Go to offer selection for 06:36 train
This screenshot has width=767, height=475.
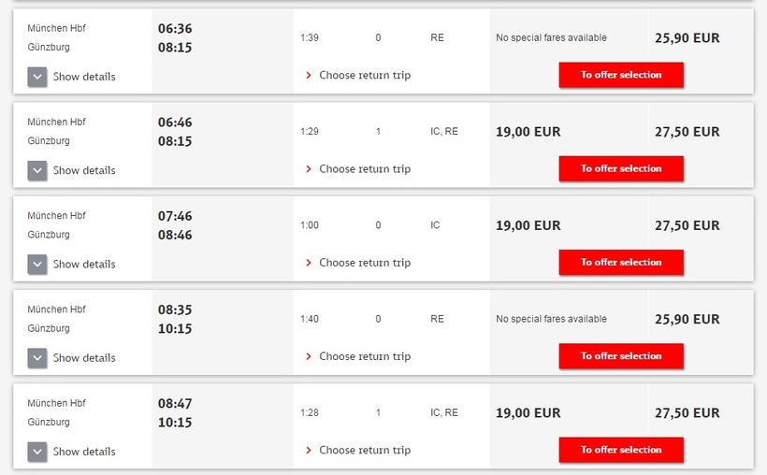[x=621, y=75]
